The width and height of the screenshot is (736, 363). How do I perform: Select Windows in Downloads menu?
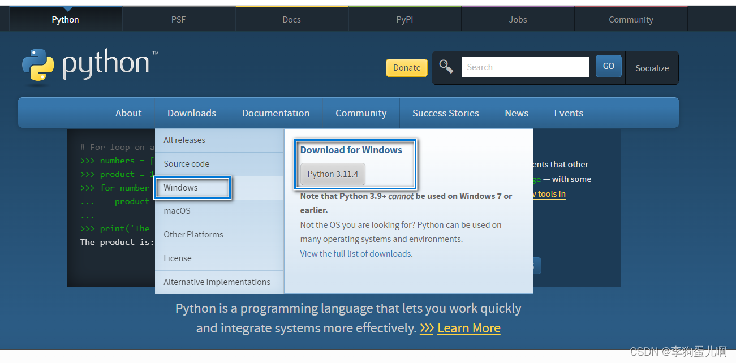point(219,188)
